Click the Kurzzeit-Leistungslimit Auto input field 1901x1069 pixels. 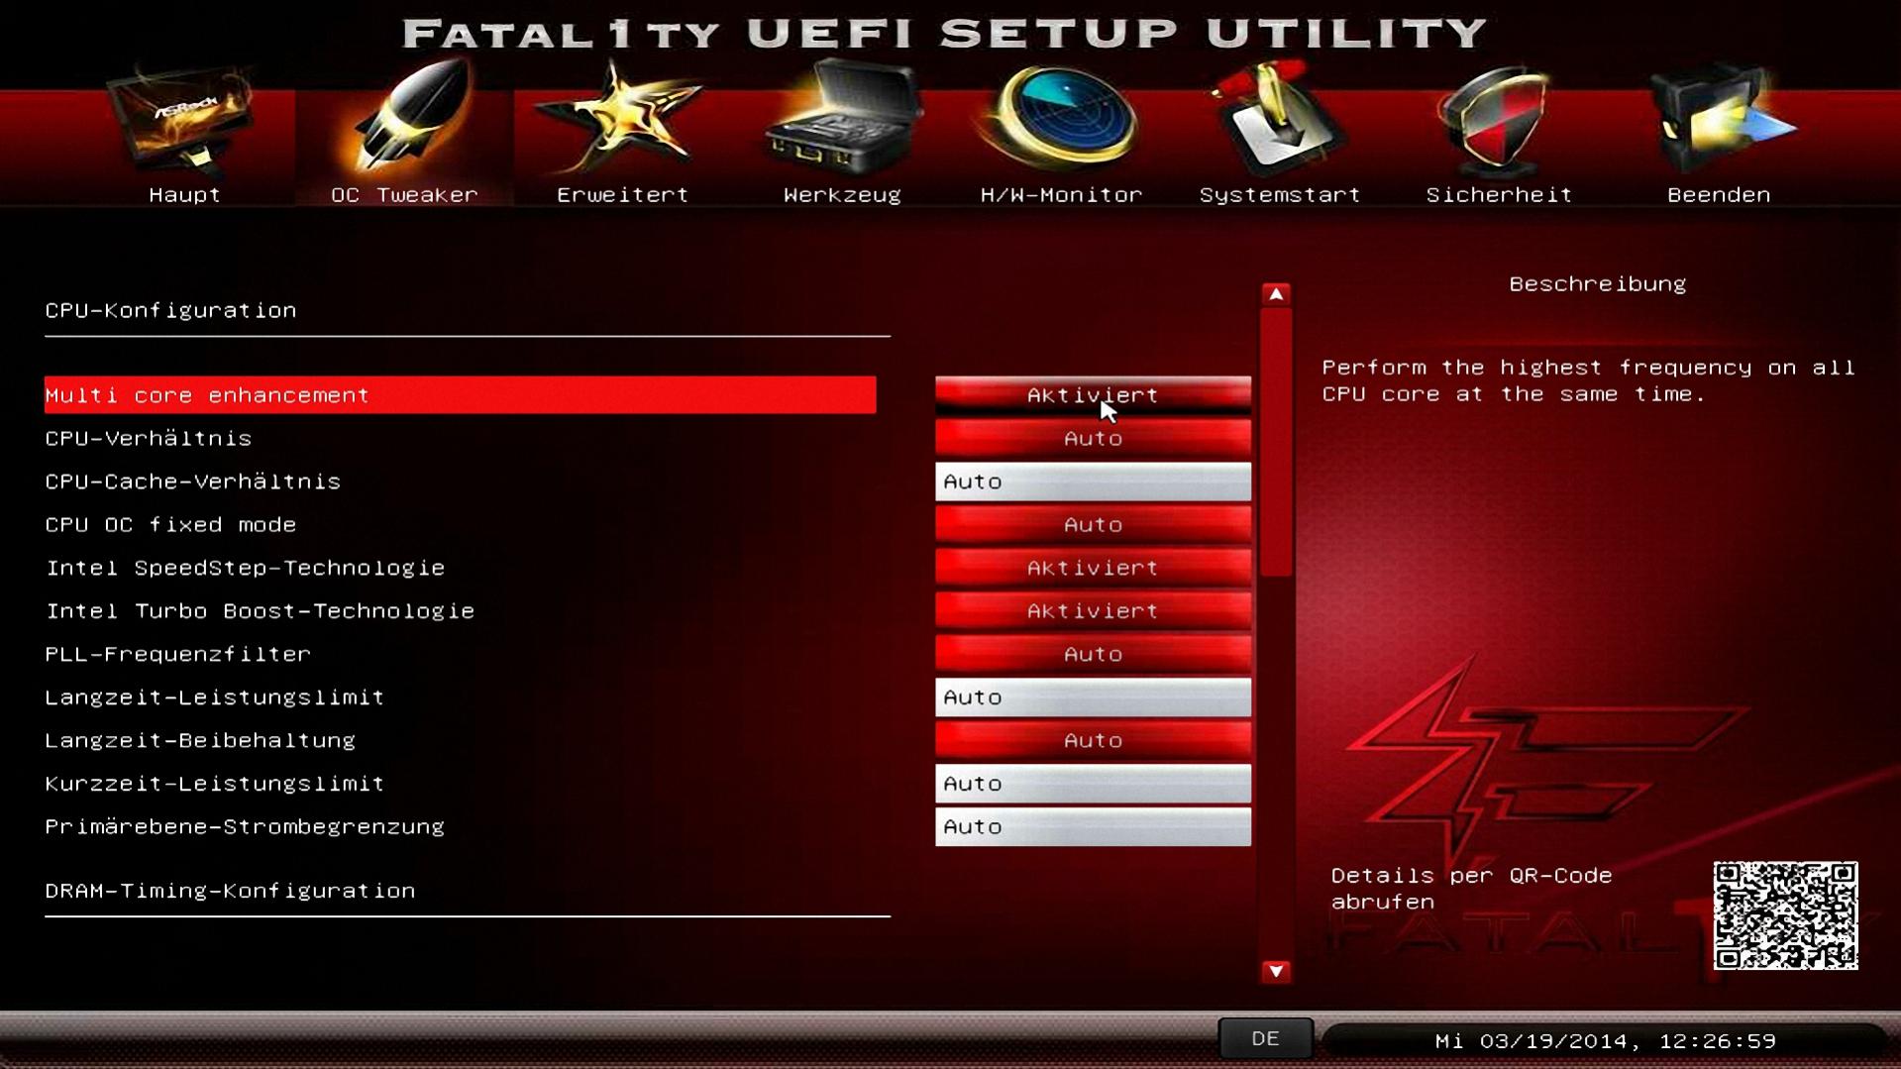1093,784
